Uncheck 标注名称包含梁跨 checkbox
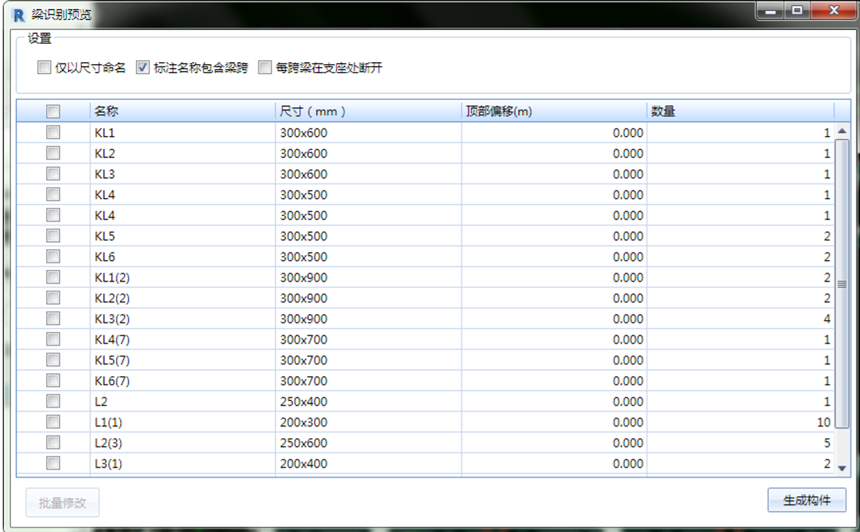Viewport: 860px width, 532px height. [x=143, y=68]
